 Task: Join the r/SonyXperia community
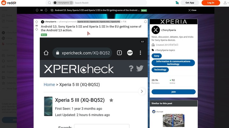(x=174, y=92)
